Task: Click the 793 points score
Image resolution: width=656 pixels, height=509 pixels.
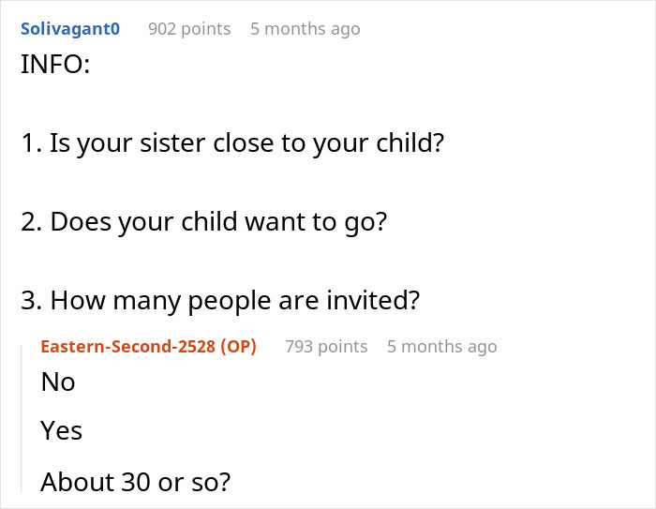Action: coord(326,347)
